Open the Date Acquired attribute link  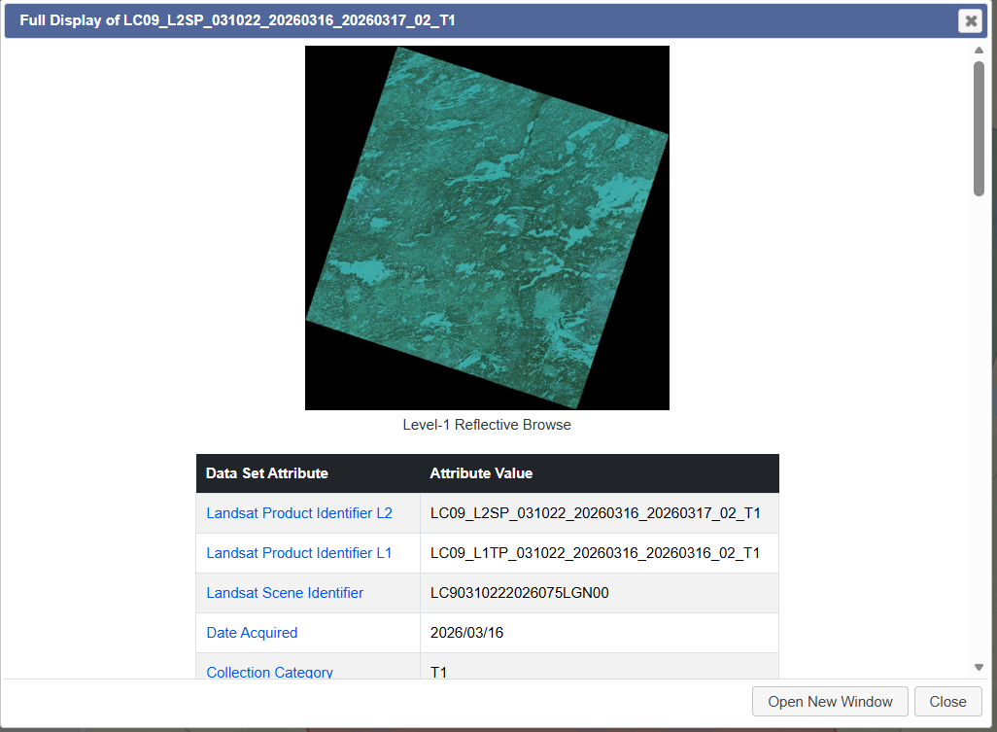[x=252, y=633]
